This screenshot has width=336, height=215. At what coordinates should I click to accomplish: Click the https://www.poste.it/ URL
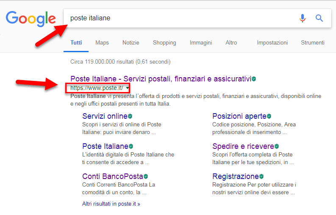[97, 88]
